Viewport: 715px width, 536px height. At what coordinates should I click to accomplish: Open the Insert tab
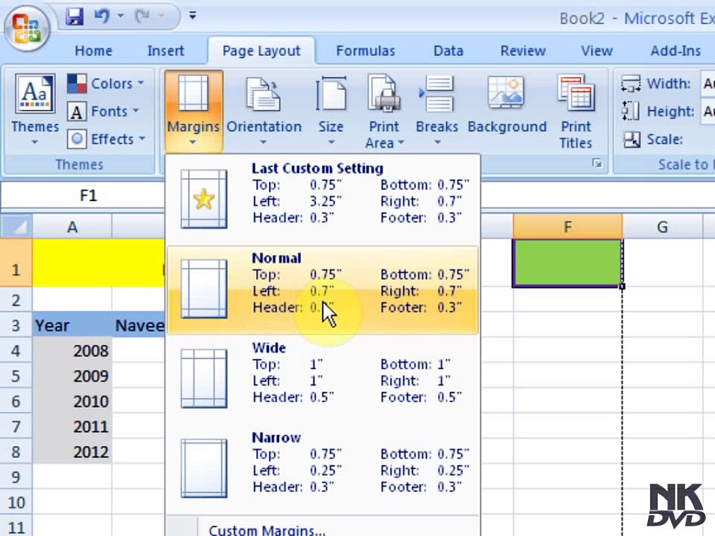coord(165,51)
